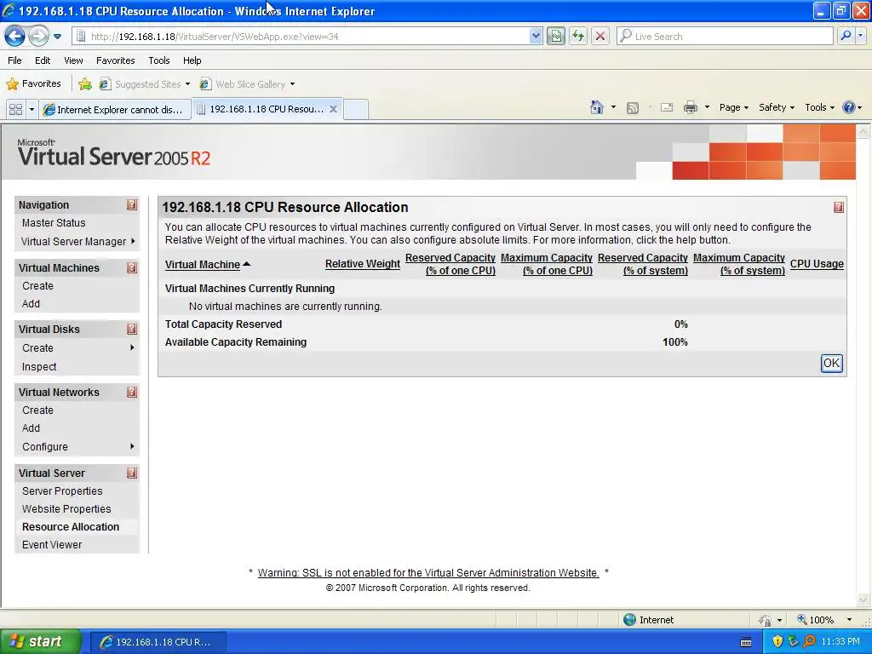The image size is (872, 654).
Task: Click help icon in Virtual Server header
Action: click(132, 473)
